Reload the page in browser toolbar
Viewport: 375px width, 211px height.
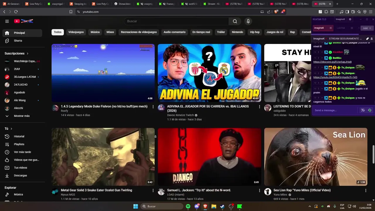(16, 12)
